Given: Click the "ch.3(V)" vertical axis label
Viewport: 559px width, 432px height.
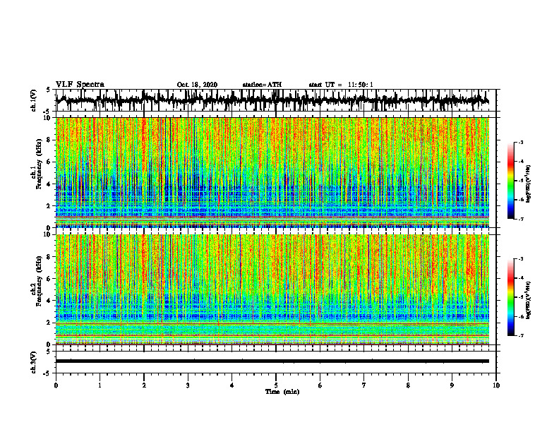Looking at the screenshot, I should (34, 362).
